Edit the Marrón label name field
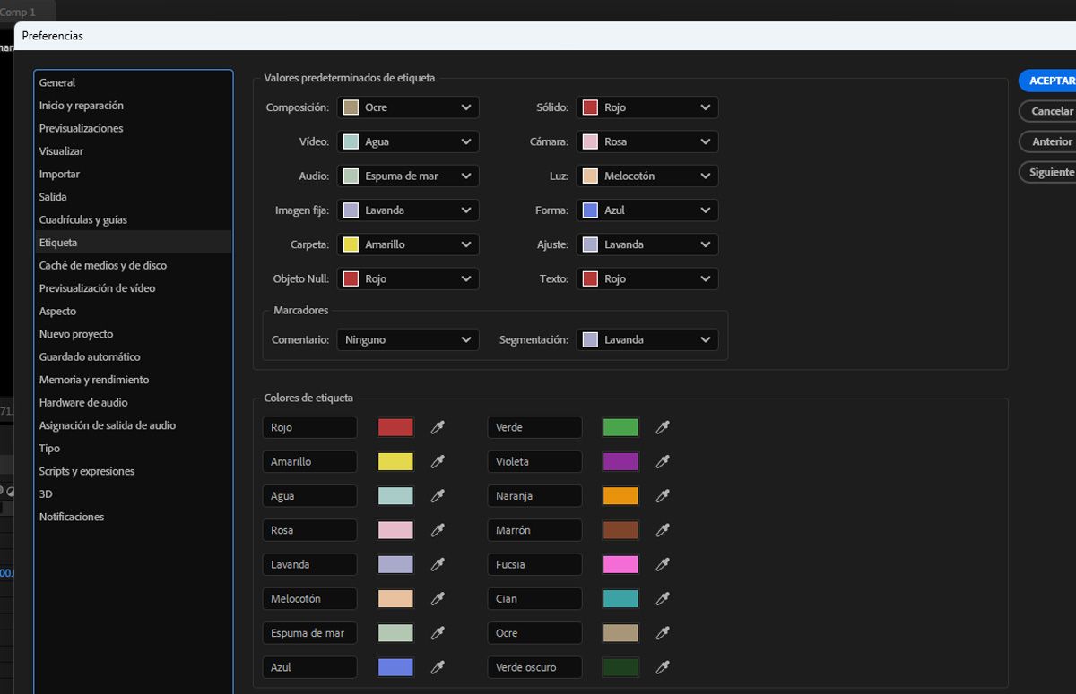 tap(535, 530)
